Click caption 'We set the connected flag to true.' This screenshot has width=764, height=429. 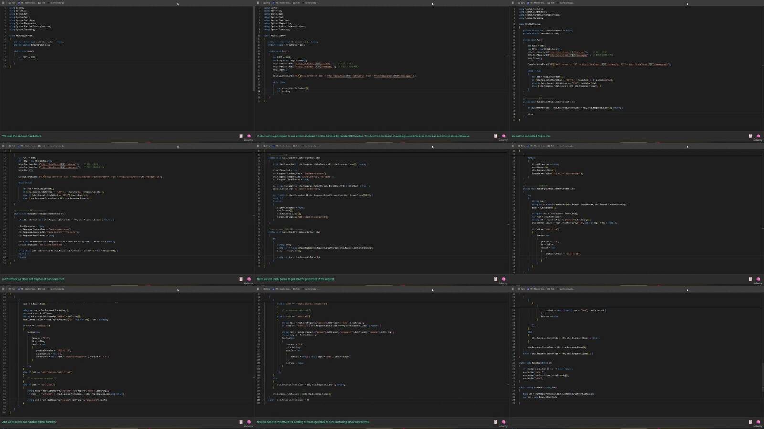point(531,136)
